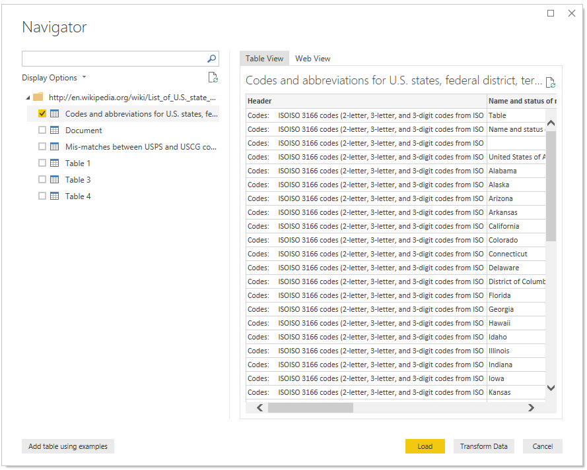The height and width of the screenshot is (470, 587).
Task: Click the refresh preview icon beside the table title
Action: pyautogui.click(x=550, y=82)
